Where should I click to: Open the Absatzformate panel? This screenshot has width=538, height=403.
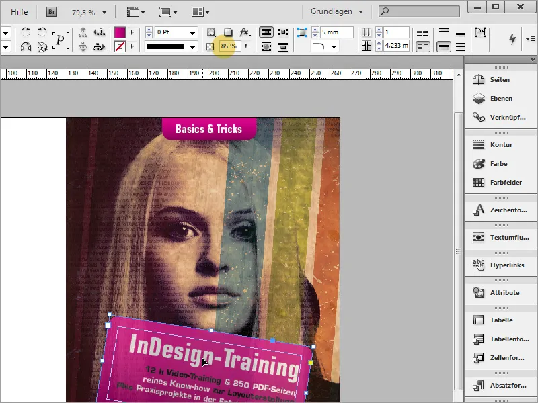coord(501,385)
